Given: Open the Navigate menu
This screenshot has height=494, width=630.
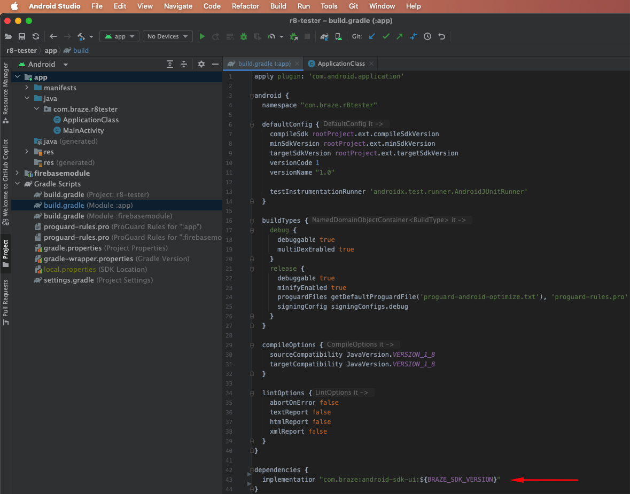Looking at the screenshot, I should click(178, 6).
